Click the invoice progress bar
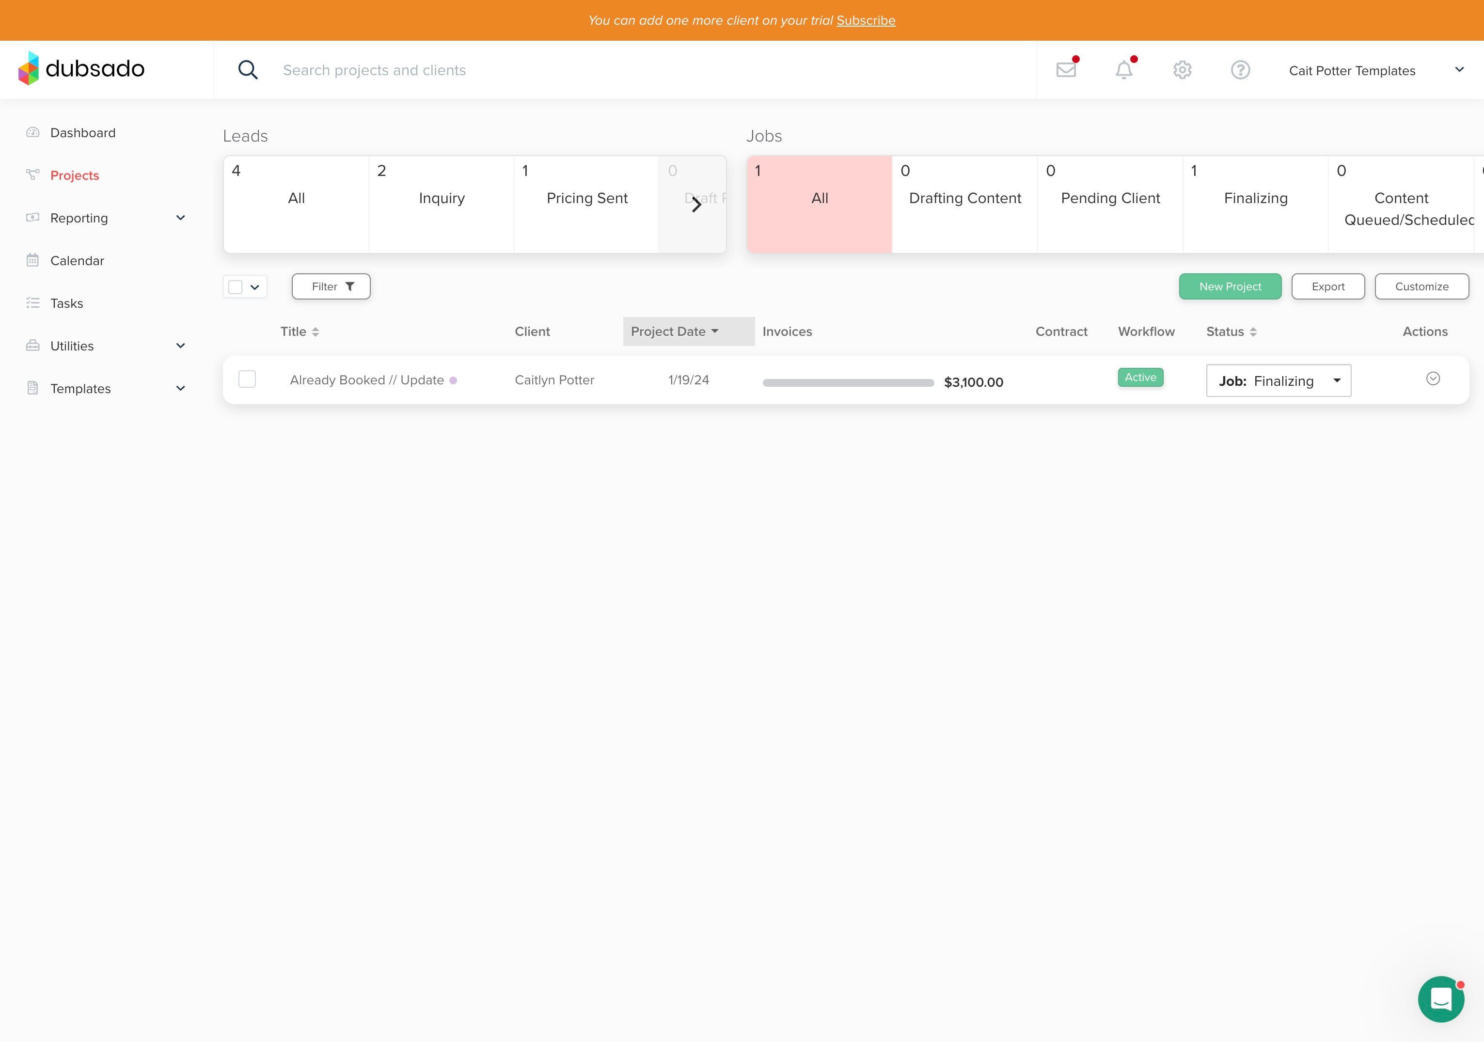Image resolution: width=1484 pixels, height=1042 pixels. pyautogui.click(x=847, y=383)
